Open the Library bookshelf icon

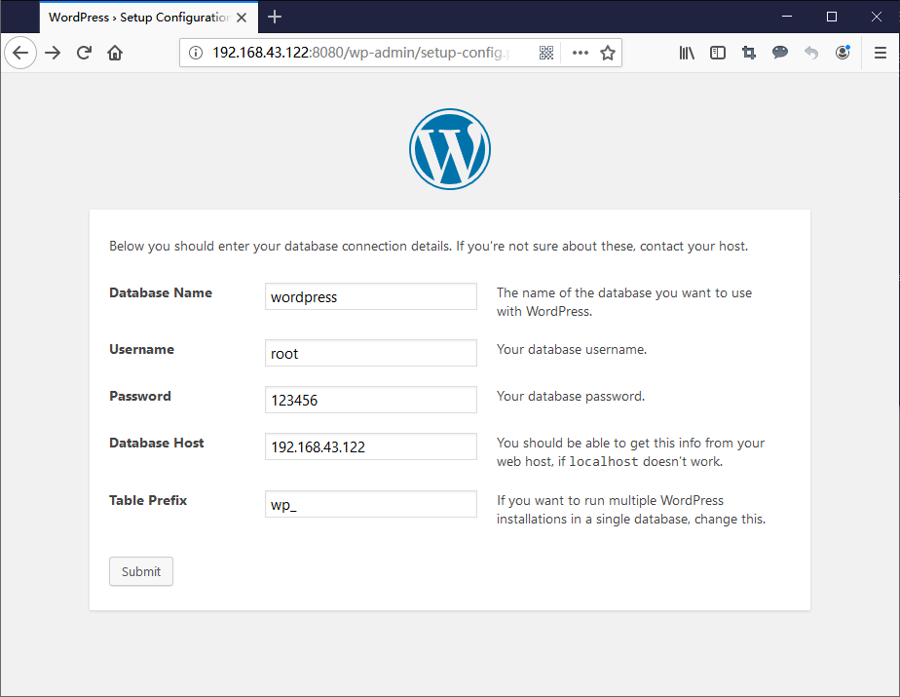coord(687,53)
